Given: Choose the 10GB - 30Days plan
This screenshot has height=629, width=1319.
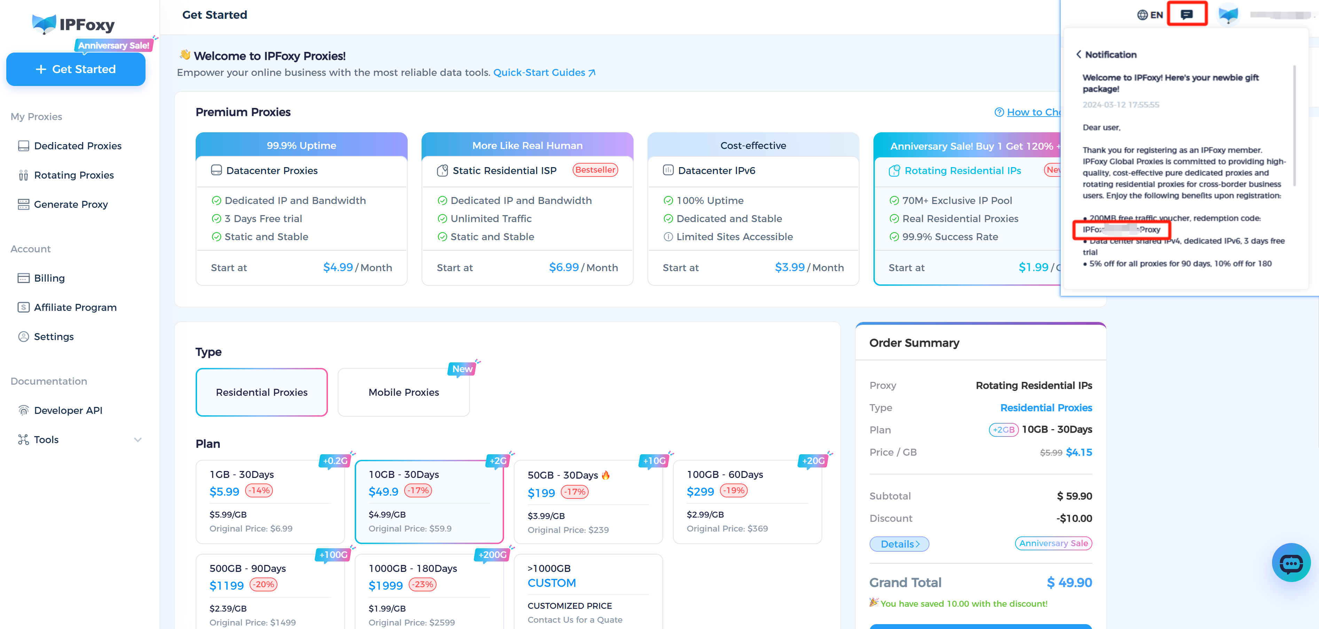Looking at the screenshot, I should pyautogui.click(x=429, y=502).
